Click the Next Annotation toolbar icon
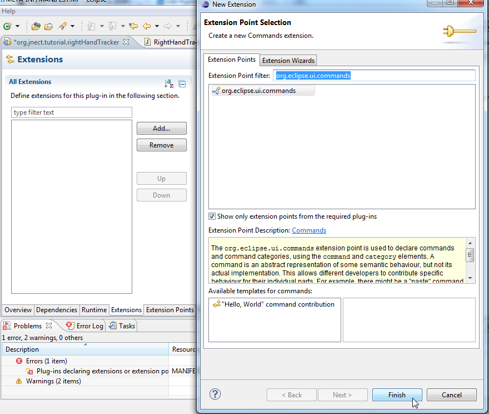489x414 pixels. click(x=91, y=26)
